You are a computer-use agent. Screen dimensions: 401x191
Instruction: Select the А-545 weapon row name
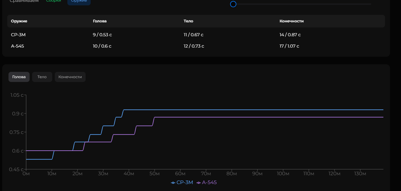17,46
